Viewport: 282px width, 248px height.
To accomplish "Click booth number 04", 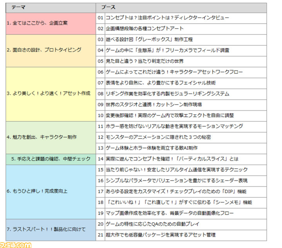I will click(101, 50).
